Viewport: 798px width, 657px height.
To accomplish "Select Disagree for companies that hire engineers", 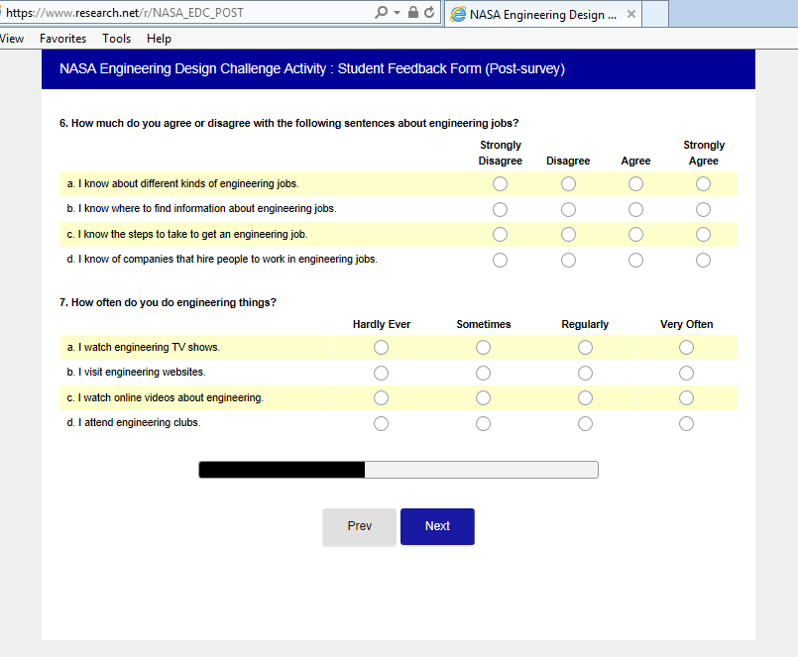I will [568, 260].
